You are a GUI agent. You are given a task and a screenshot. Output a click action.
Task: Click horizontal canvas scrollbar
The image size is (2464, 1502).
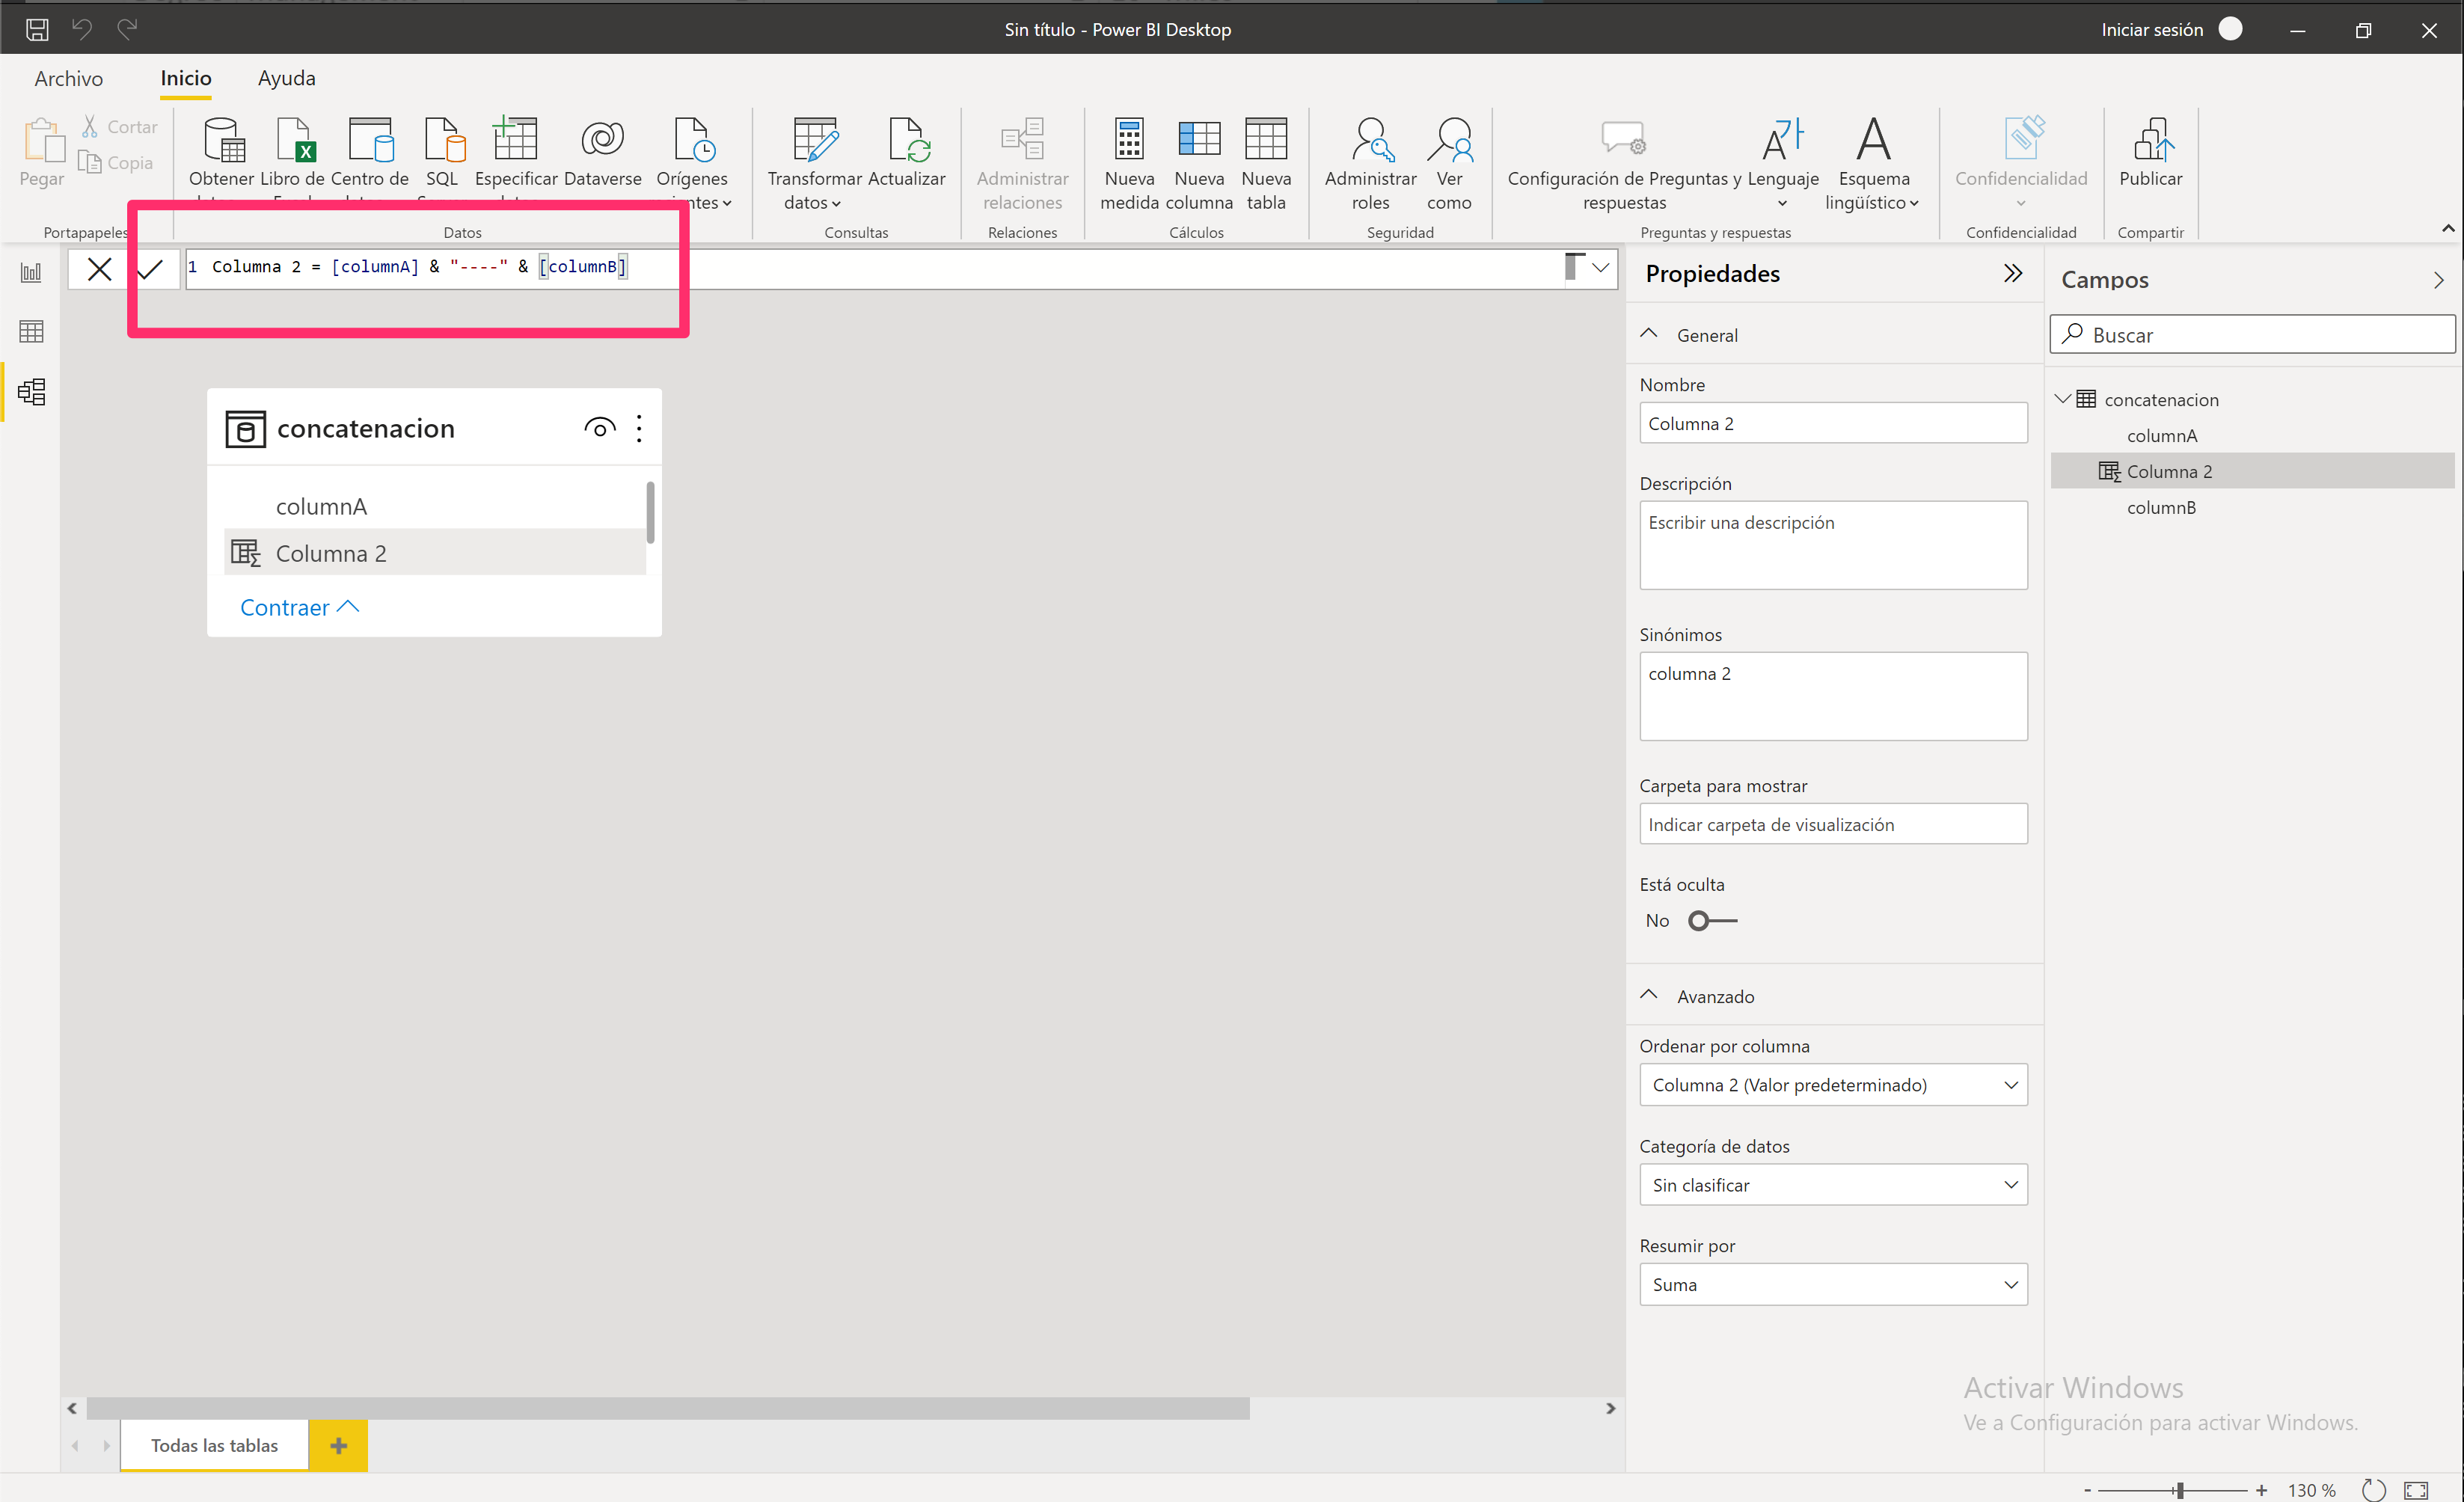click(668, 1408)
